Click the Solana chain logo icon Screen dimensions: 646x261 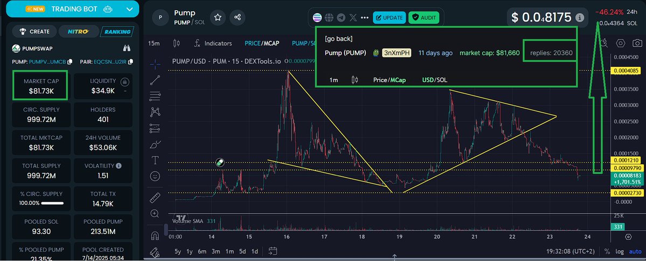pyautogui.click(x=317, y=18)
